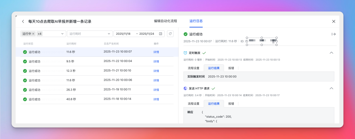Image resolution: width=355 pixels, height=139 pixels.
Task: Open the run status filter dropdown
Action: point(62,34)
